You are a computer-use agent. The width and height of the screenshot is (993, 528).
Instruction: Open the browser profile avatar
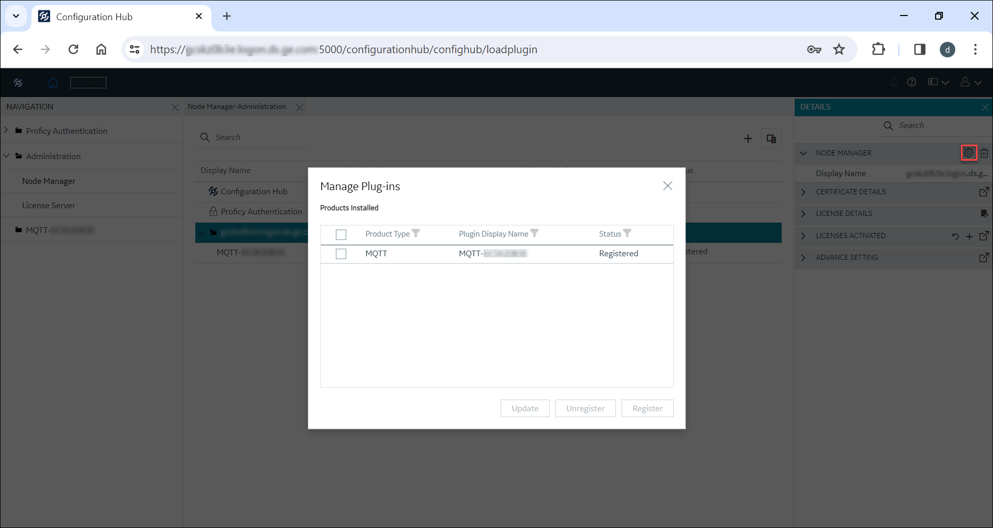[948, 50]
